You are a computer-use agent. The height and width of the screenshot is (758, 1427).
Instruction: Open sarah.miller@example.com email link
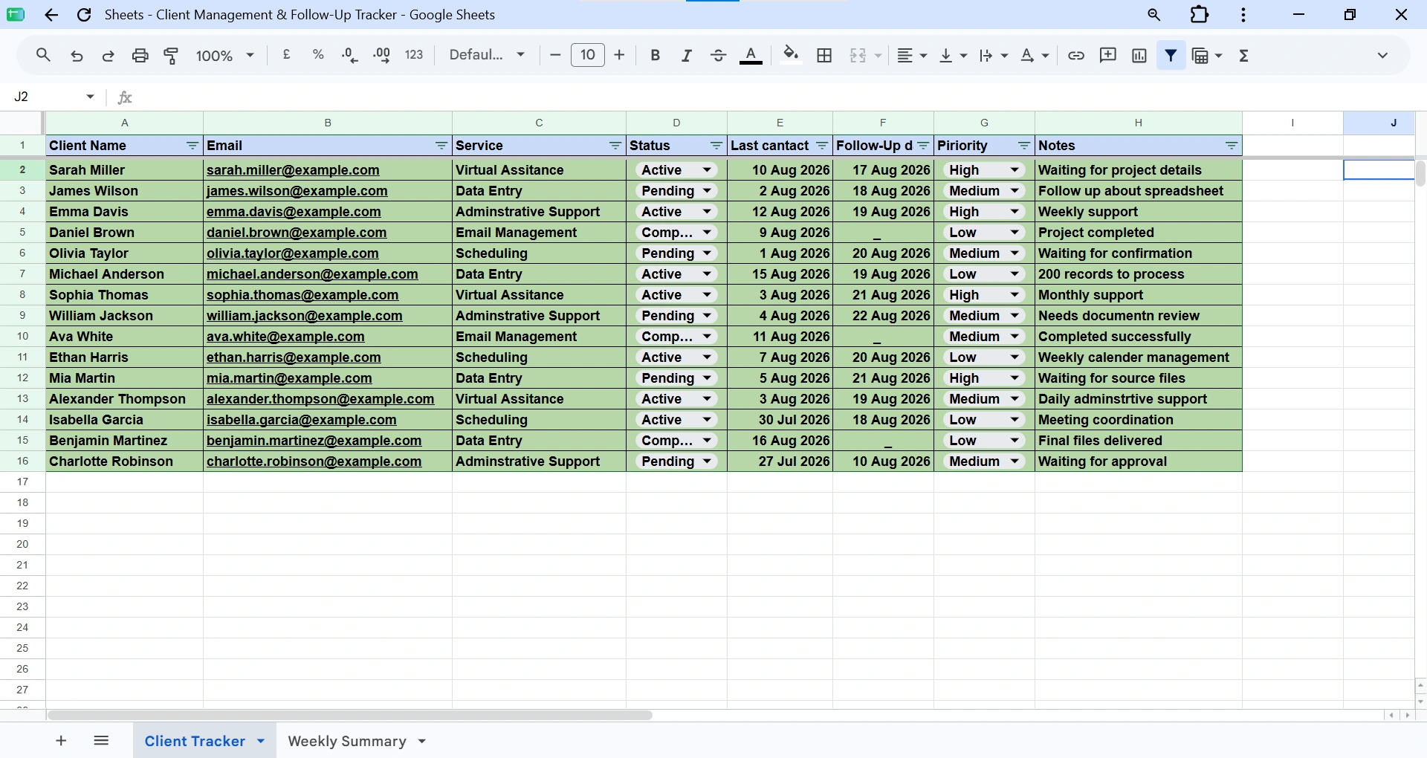coord(293,170)
